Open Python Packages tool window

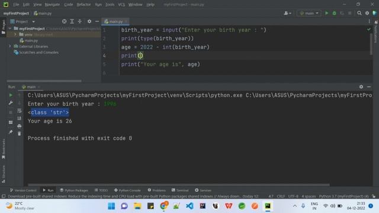coord(74,191)
